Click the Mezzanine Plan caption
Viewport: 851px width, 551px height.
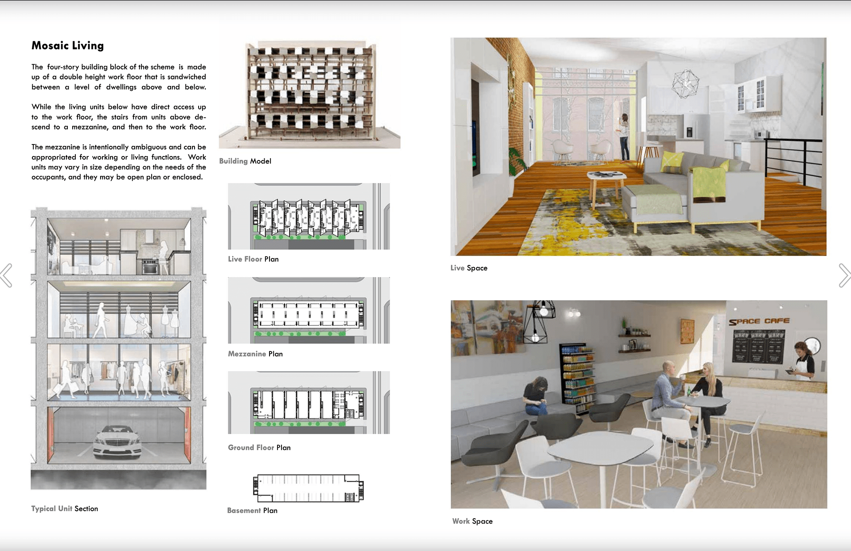[x=255, y=354]
